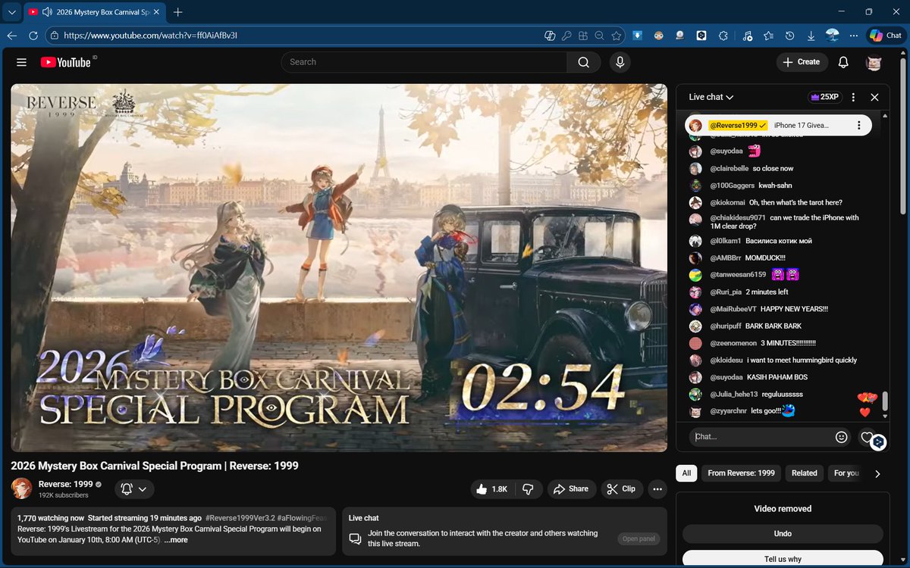Open the browser Extensions puzzle icon
Viewport: 910px width, 568px height.
tap(723, 36)
